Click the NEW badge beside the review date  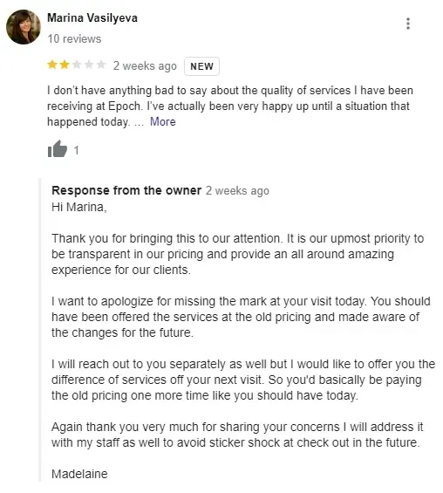coord(201,66)
